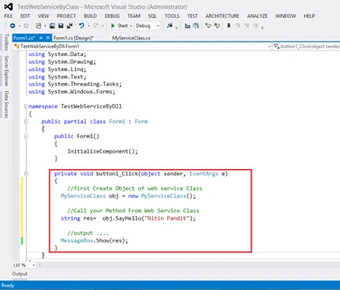Click the Ready status bar text

[8, 285]
